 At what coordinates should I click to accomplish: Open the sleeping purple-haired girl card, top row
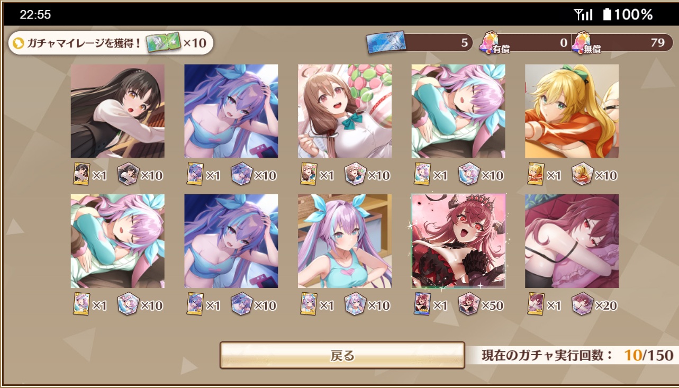tap(458, 111)
